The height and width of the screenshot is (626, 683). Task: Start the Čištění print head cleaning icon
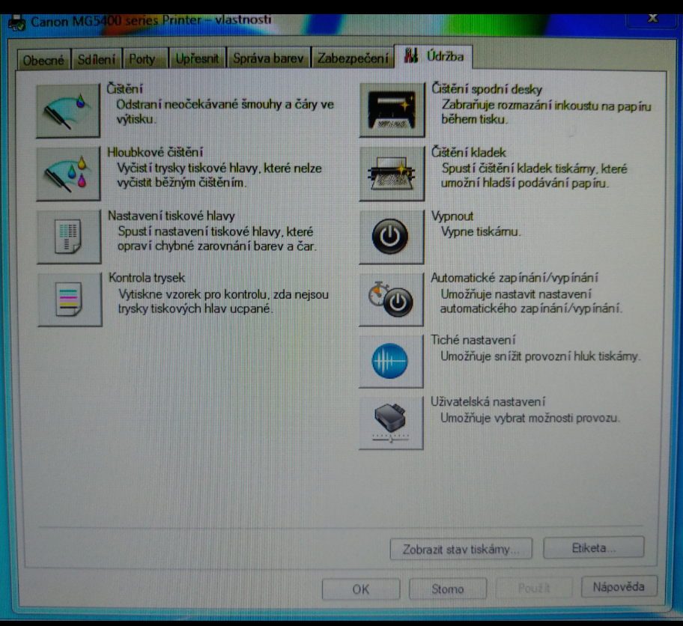coord(68,111)
